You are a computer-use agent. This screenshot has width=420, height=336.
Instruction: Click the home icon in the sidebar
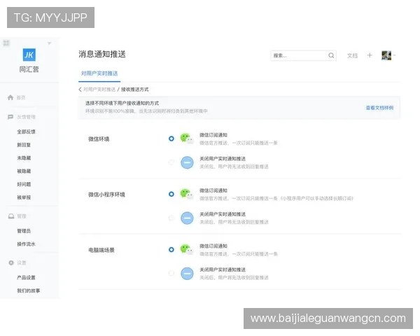[x=10, y=97]
